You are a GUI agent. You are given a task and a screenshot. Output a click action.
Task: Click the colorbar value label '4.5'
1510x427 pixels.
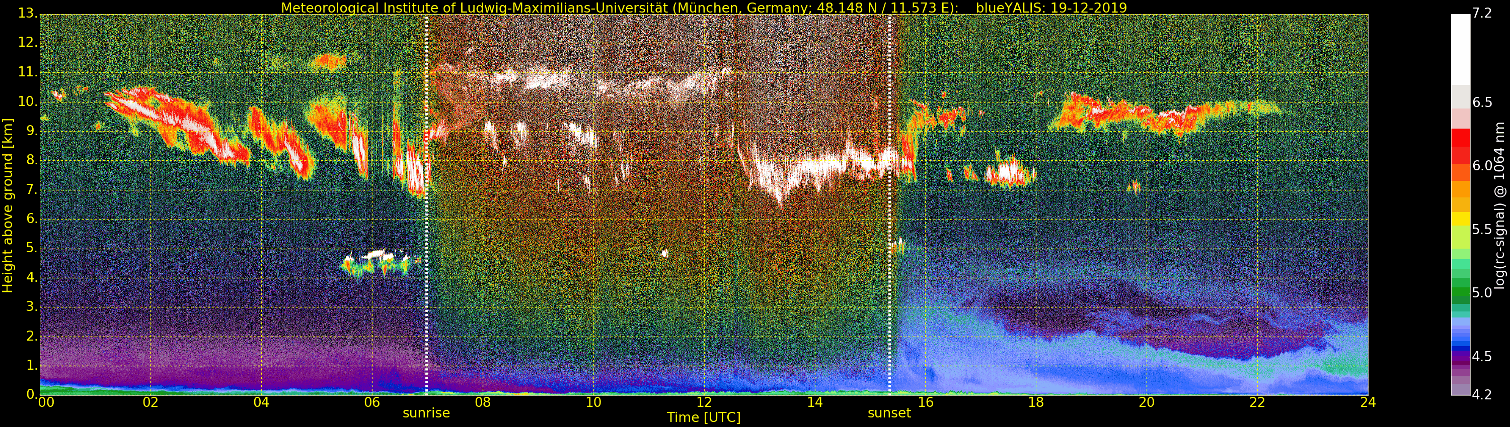point(1482,357)
